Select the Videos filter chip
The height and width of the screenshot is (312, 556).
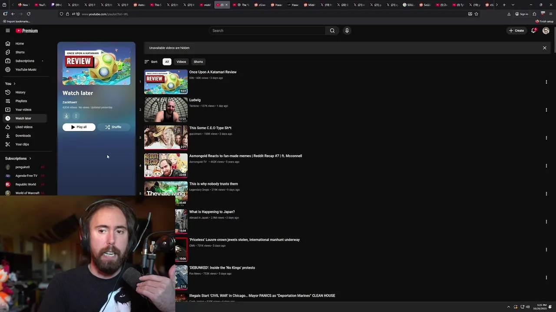coord(181,62)
